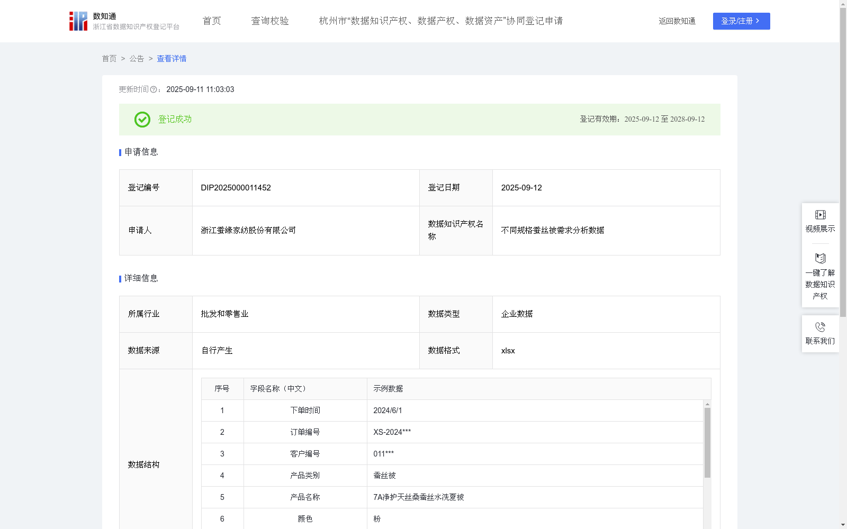Click sample value XS-2024***
The width and height of the screenshot is (847, 529).
tap(392, 432)
